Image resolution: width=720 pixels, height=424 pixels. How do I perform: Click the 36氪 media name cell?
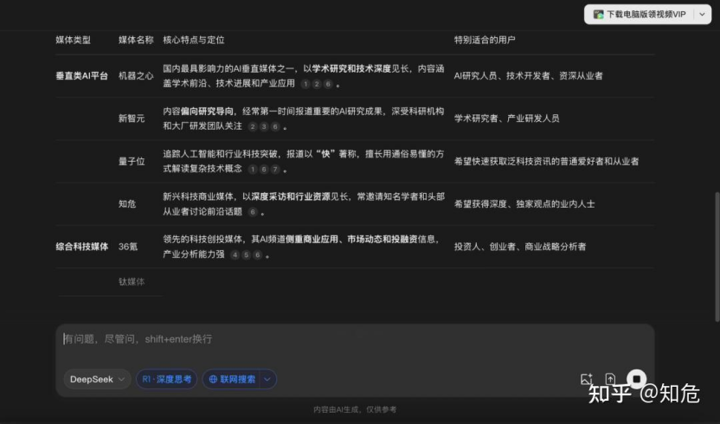pos(128,247)
